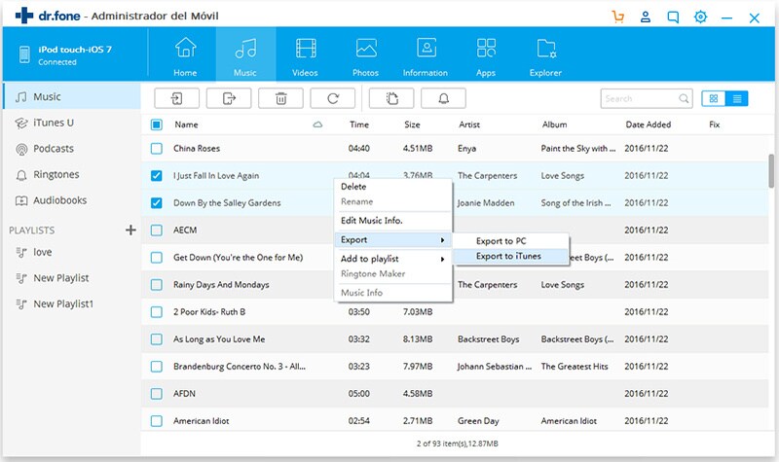Click the Fix column header

[x=715, y=124]
